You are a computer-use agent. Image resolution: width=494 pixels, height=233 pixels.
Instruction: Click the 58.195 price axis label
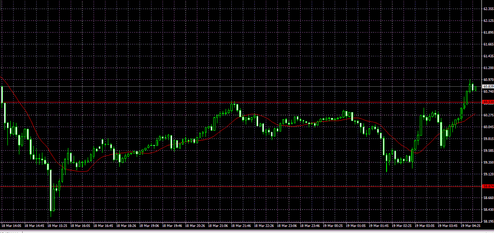[x=488, y=222]
